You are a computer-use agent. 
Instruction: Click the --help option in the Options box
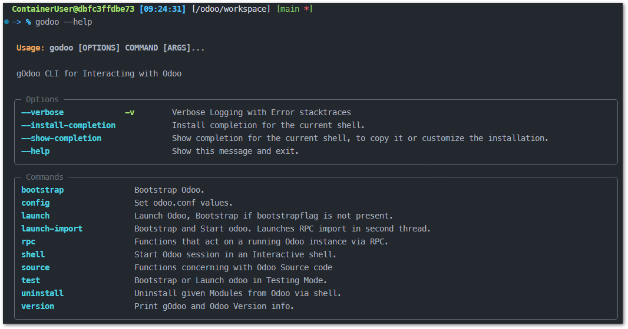pos(35,151)
